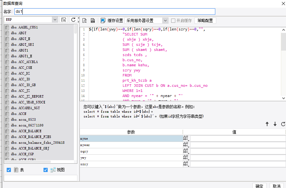Open the 采用服务器设置 cache dropdown
Viewport: 286px width, 188px height.
[x=165, y=20]
